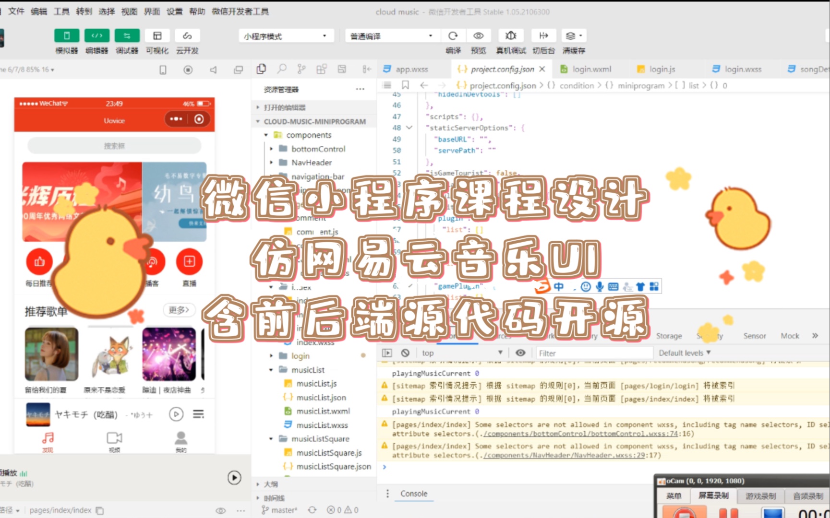Screen dimensions: 830x518
Task: Open the 设置 menu
Action: [x=174, y=11]
